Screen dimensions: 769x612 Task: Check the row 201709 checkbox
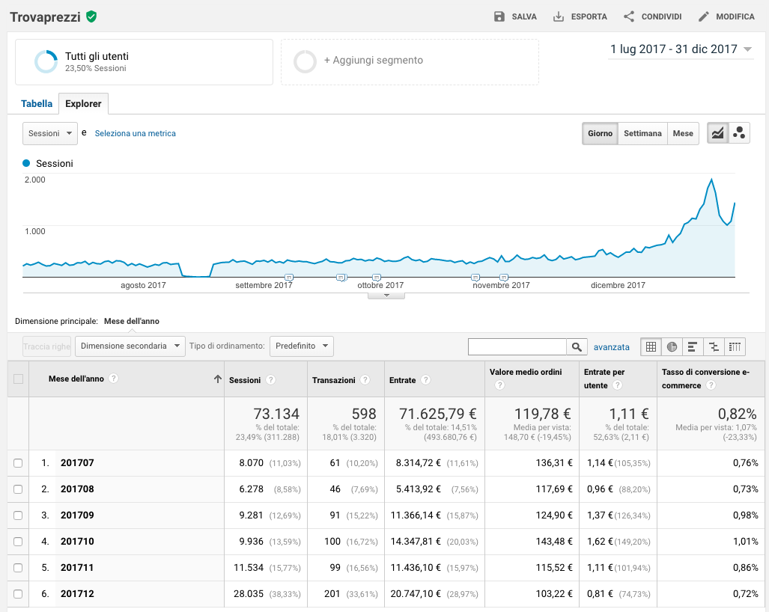coord(18,515)
